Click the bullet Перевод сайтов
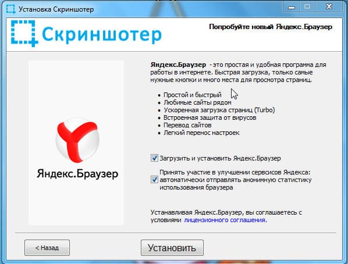This screenshot has width=348, height=264. (x=187, y=125)
